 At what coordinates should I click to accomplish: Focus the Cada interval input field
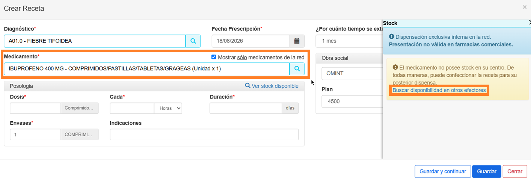pos(132,108)
